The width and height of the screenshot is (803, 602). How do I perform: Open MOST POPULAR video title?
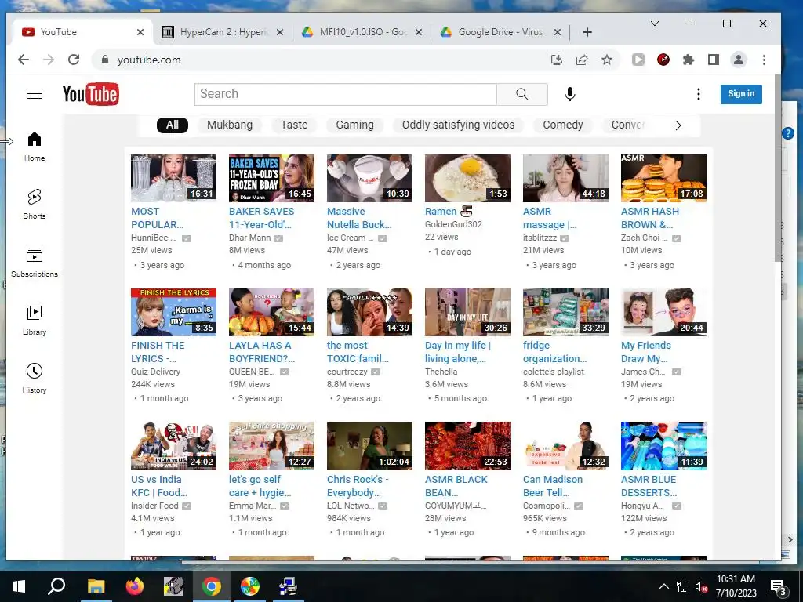[x=157, y=218]
